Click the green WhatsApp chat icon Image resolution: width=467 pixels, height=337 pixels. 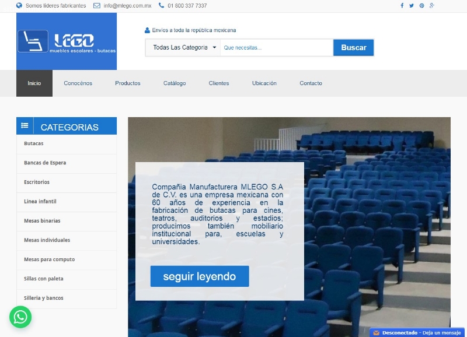[x=20, y=317]
